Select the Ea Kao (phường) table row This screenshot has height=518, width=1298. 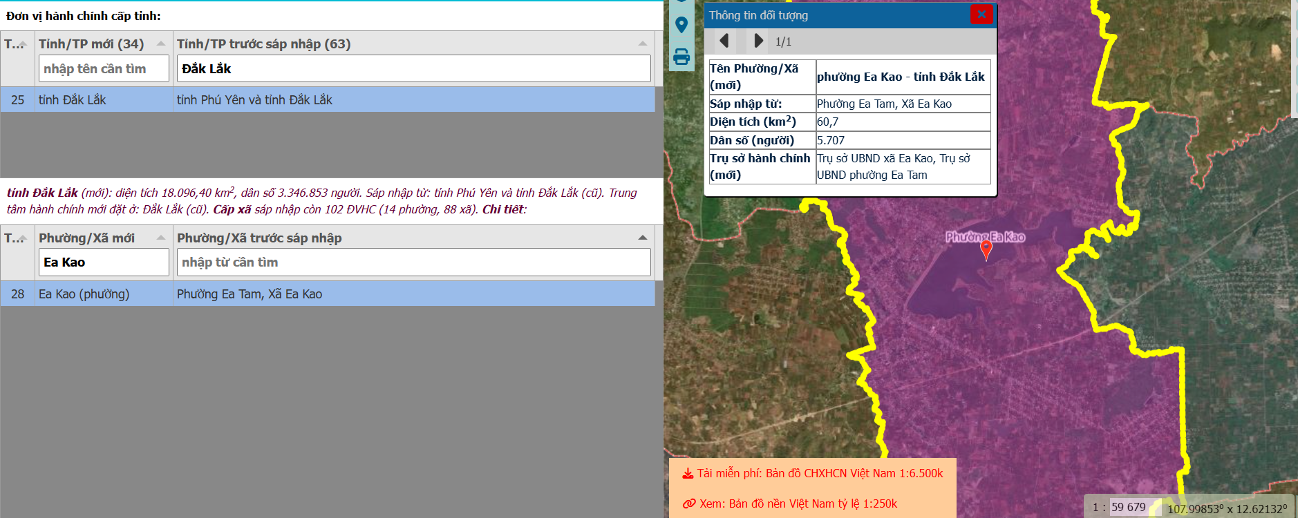click(x=328, y=294)
